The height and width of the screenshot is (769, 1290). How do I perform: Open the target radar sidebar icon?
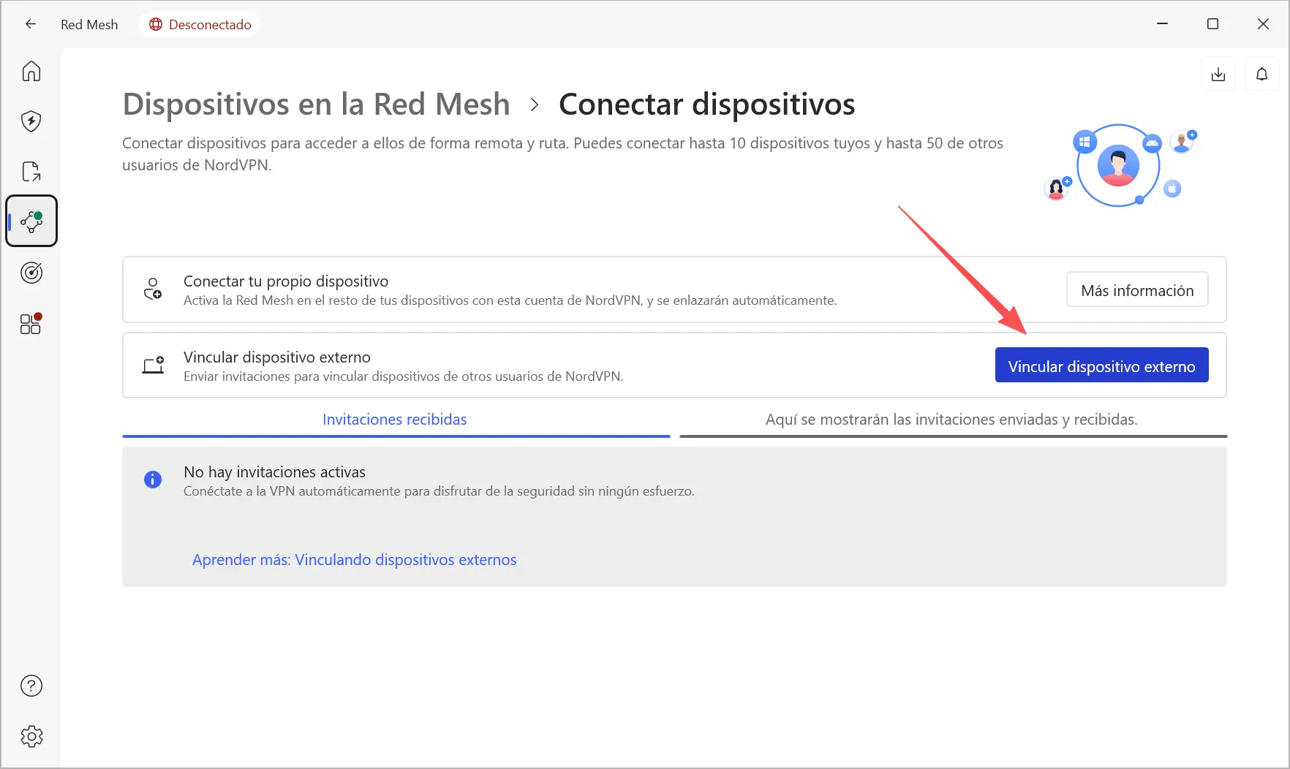pos(31,273)
